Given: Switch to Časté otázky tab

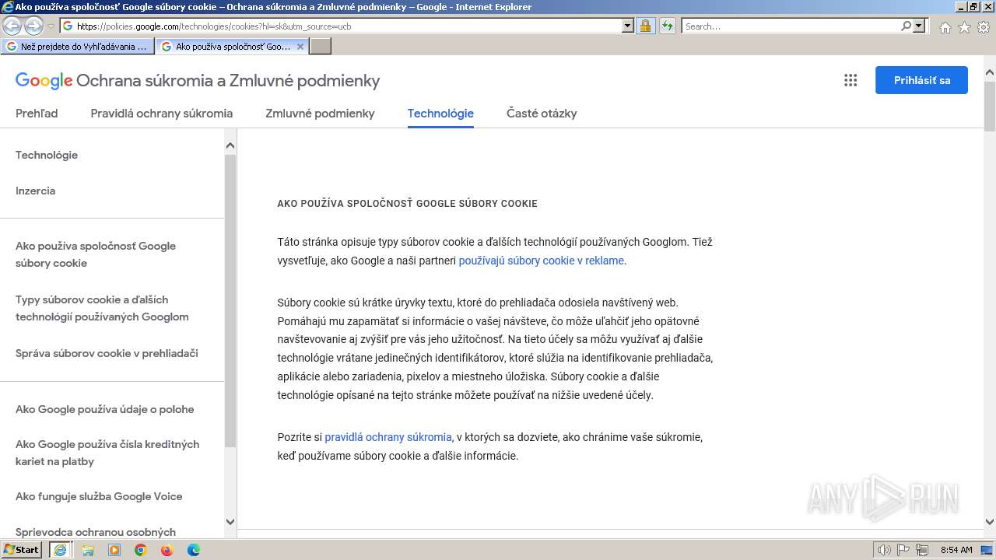Looking at the screenshot, I should click(x=542, y=113).
